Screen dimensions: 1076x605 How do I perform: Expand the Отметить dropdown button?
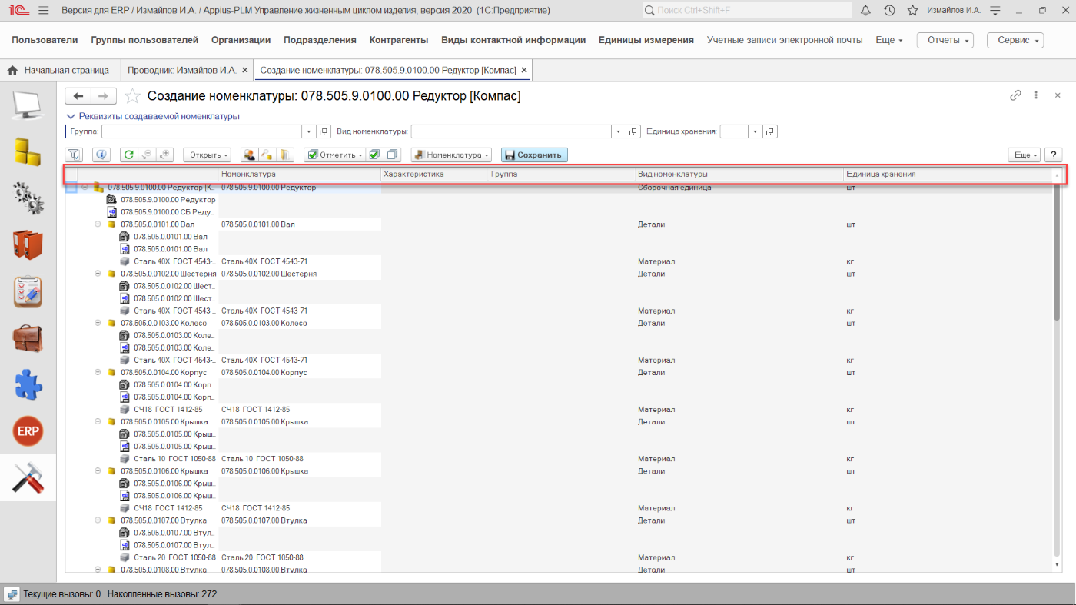tap(334, 155)
